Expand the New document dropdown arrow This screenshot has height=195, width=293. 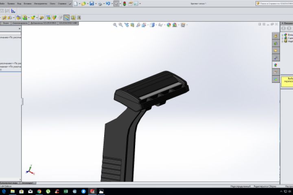[79, 4]
